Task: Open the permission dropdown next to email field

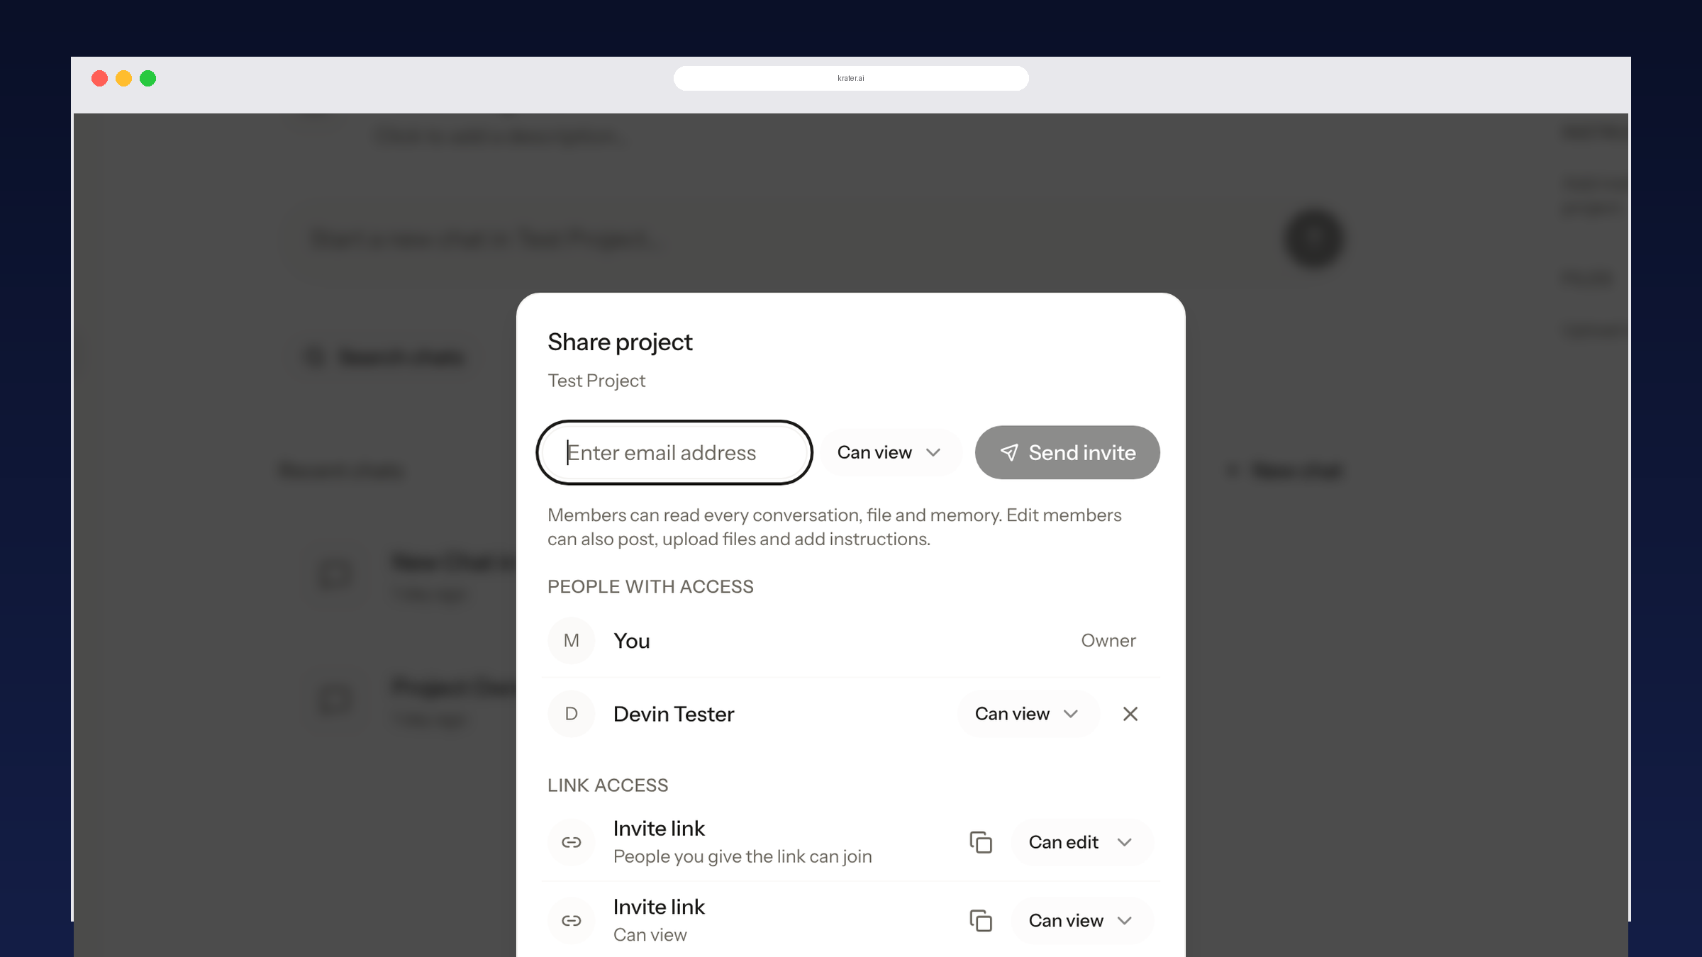Action: point(891,452)
